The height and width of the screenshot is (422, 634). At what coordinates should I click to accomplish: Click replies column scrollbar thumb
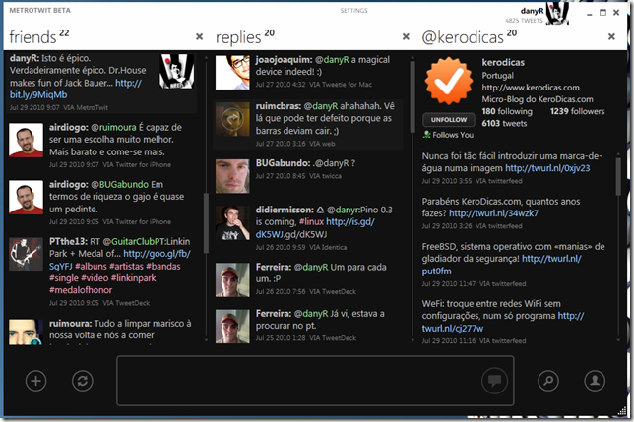pos(412,97)
